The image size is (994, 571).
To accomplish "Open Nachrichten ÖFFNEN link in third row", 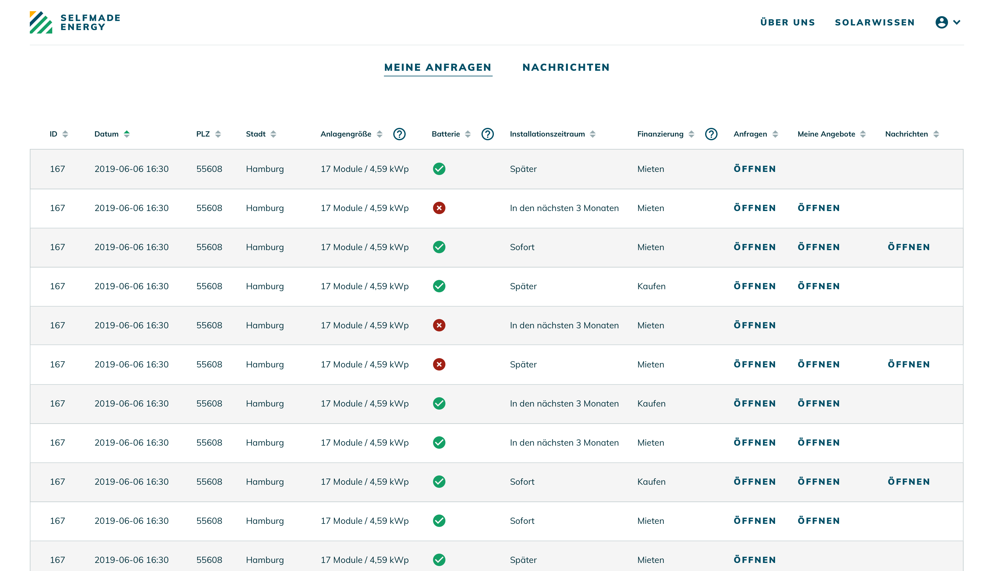I will coord(909,247).
